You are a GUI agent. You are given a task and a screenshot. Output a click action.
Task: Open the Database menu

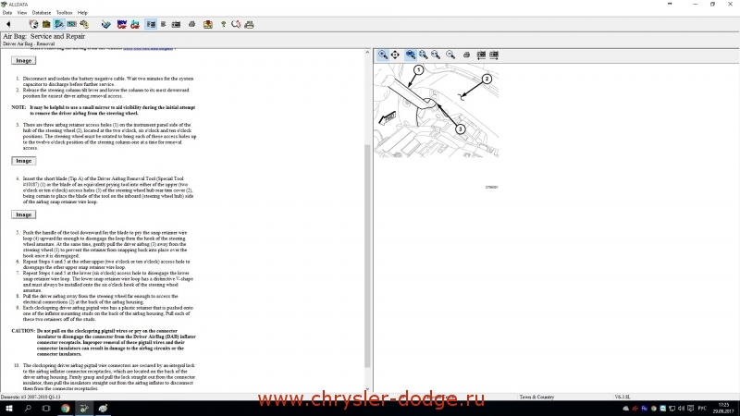pos(42,13)
